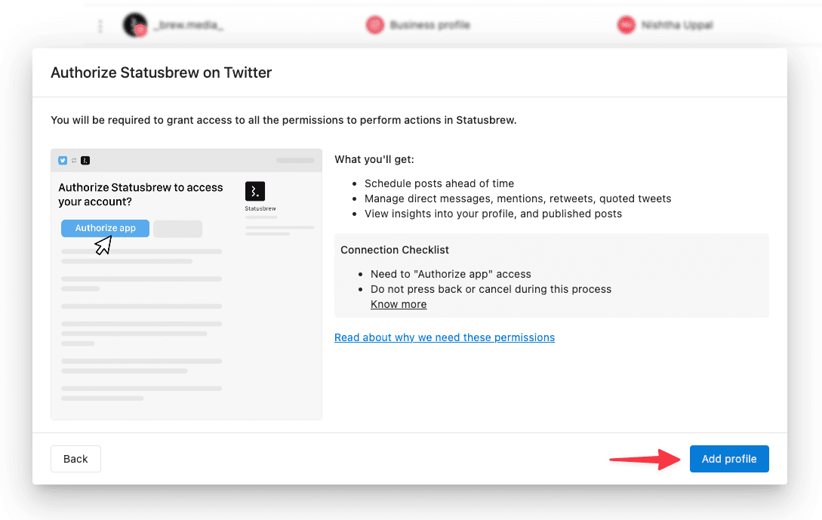This screenshot has width=822, height=520.
Task: Open the three-dot menu beside _brew.media_
Action: 100,26
